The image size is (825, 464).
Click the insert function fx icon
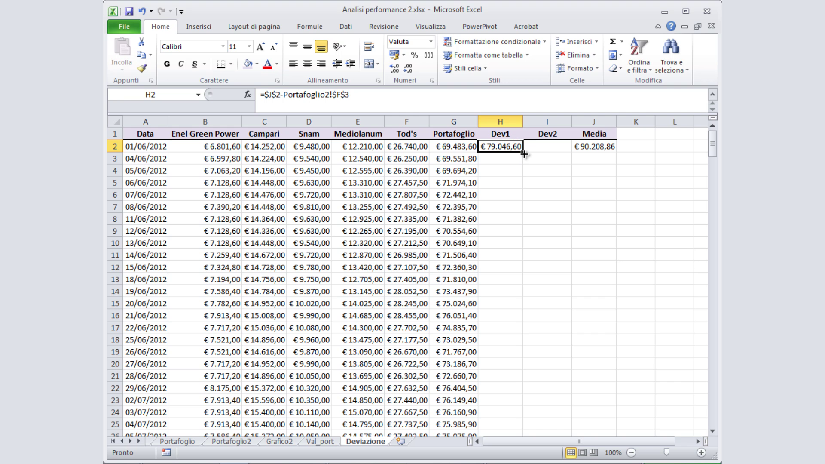tap(247, 95)
